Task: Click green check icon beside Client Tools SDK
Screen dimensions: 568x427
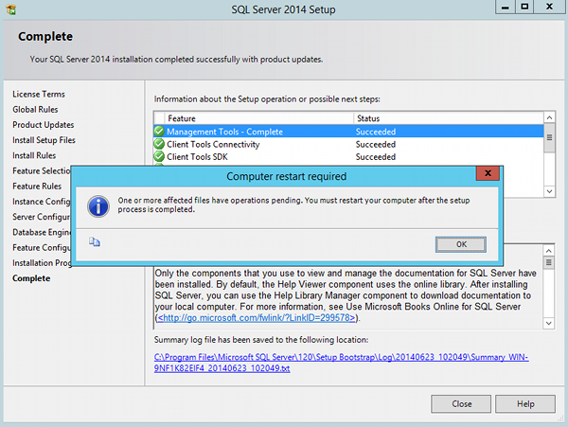Action: click(159, 156)
